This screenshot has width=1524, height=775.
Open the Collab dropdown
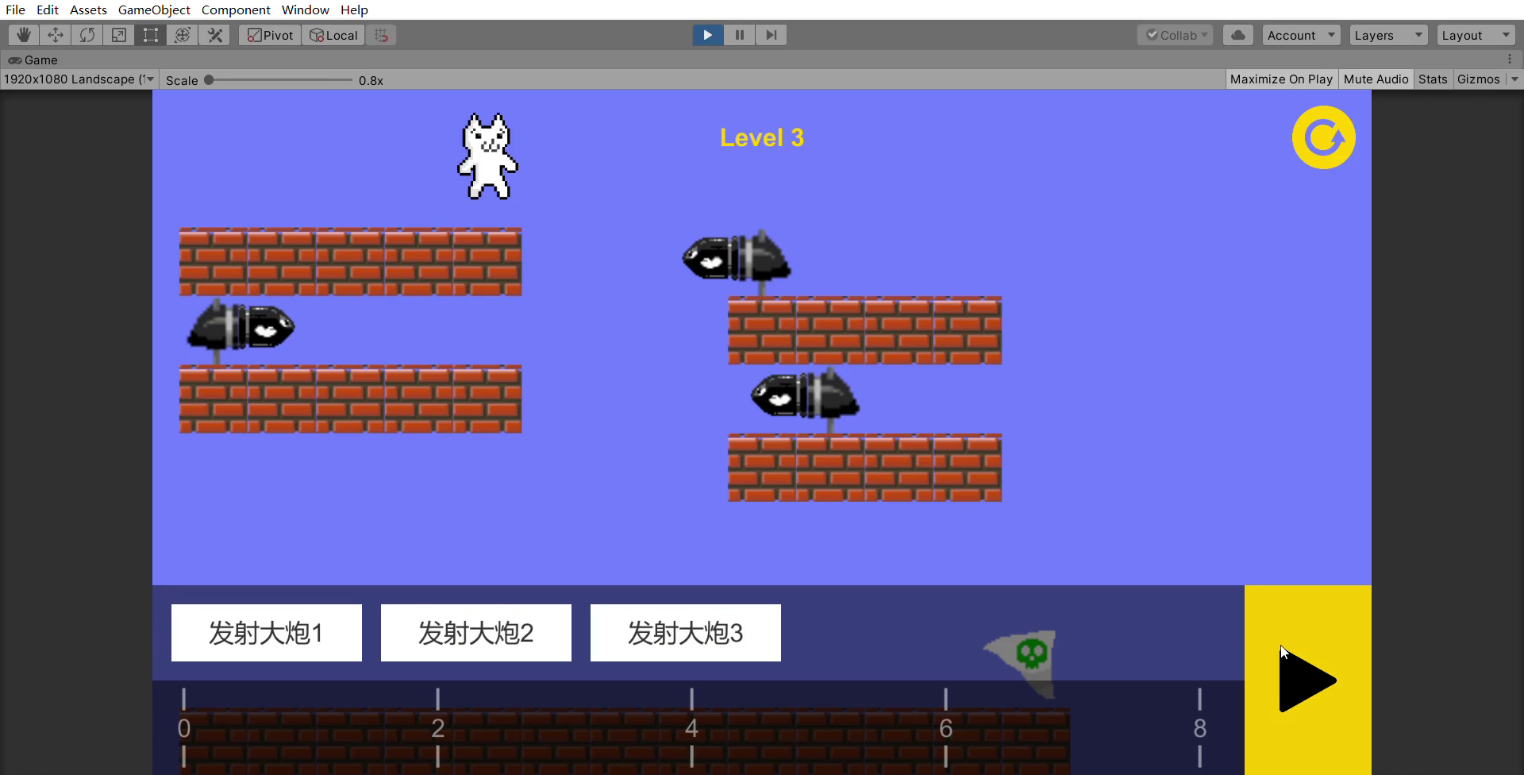pyautogui.click(x=1176, y=35)
